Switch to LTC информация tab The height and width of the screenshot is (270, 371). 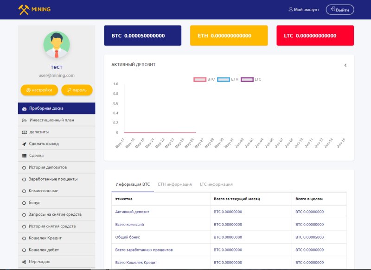pos(216,184)
